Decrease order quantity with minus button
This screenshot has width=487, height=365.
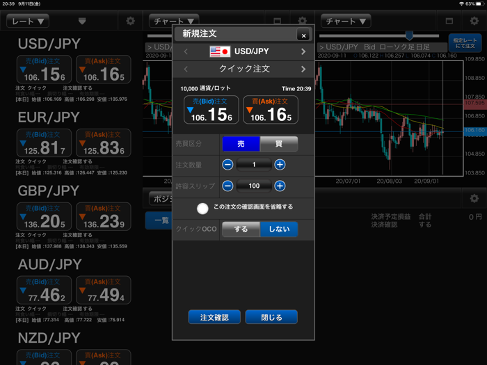pyautogui.click(x=227, y=165)
